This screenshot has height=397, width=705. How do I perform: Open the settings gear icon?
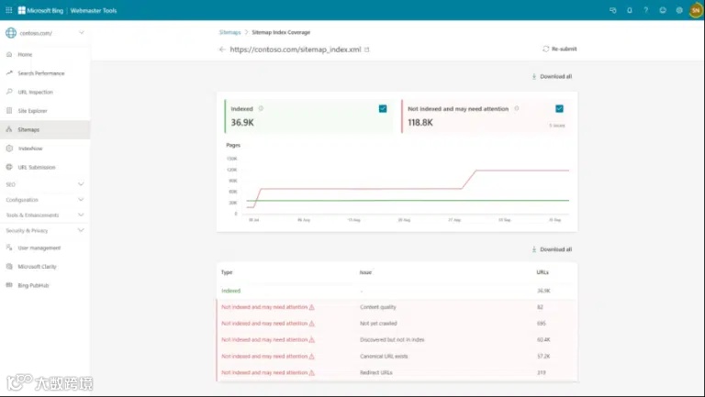point(679,10)
